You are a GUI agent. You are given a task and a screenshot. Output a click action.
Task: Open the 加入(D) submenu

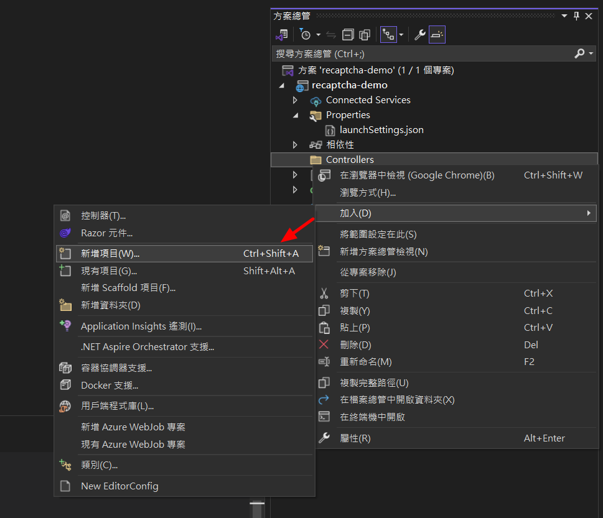[456, 213]
